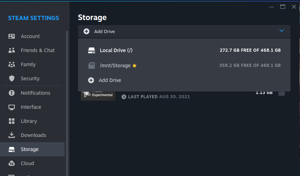The height and width of the screenshot is (176, 300).
Task: Go to Downloads settings
Action: click(x=33, y=135)
